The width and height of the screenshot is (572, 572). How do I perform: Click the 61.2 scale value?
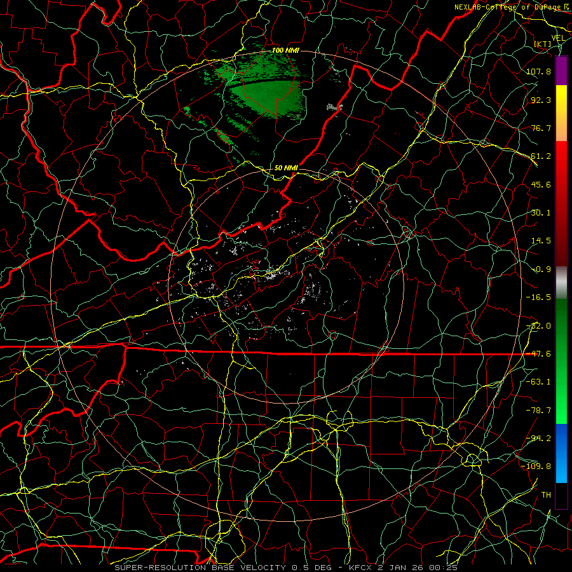(541, 156)
